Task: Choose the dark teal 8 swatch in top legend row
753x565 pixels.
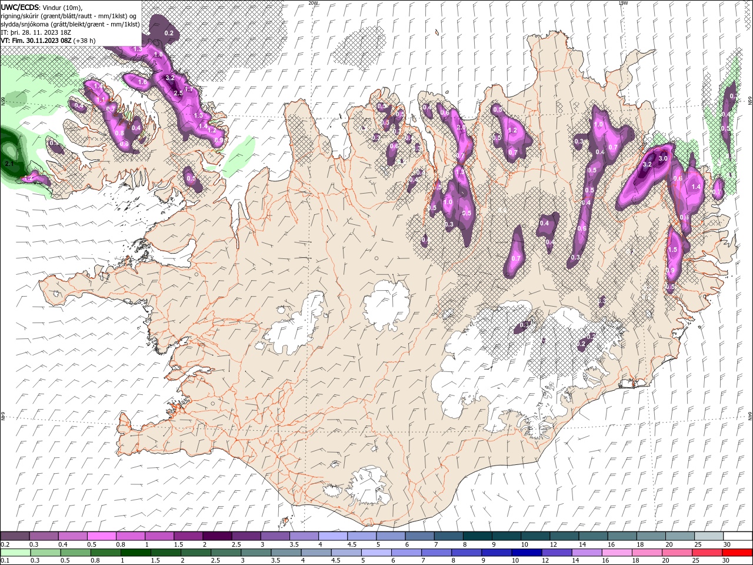Action: [x=478, y=536]
